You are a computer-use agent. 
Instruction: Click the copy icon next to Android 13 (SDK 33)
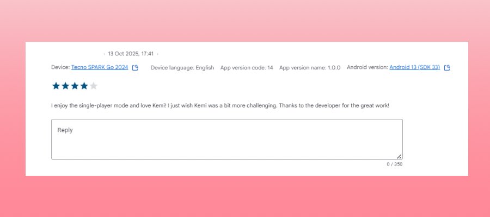point(447,68)
